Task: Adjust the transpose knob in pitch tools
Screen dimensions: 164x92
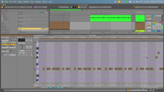Action: (x=22, y=47)
